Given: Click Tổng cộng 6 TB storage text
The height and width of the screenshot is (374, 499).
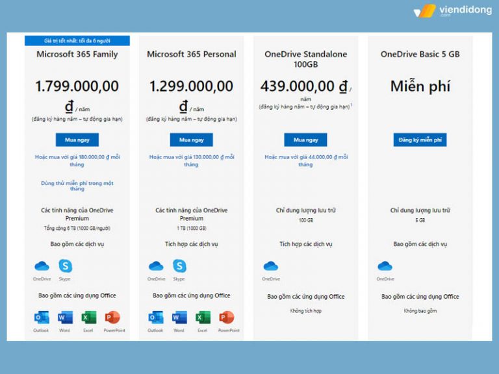Looking at the screenshot, I should [x=77, y=228].
